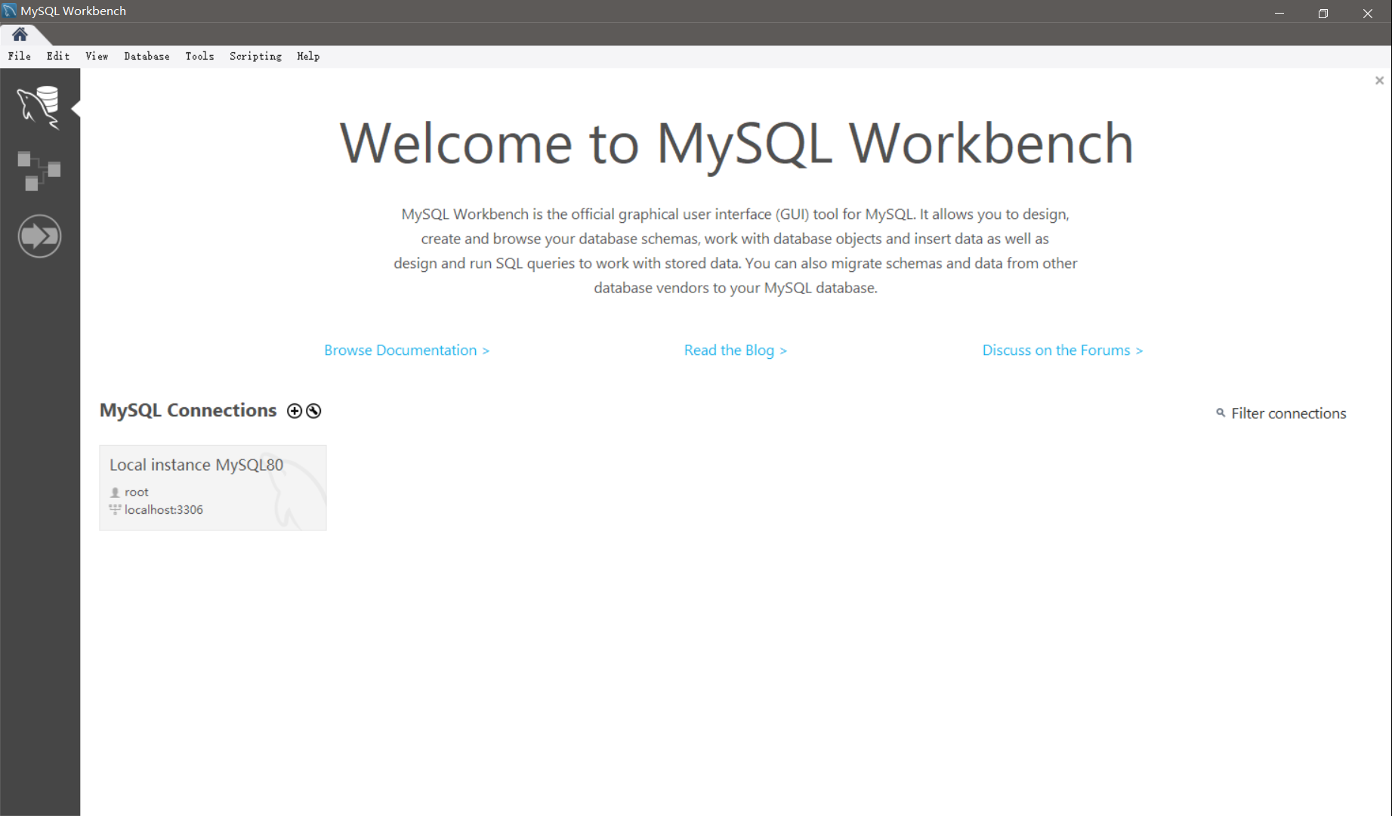Open the Scripting menu
1392x816 pixels.
point(255,56)
